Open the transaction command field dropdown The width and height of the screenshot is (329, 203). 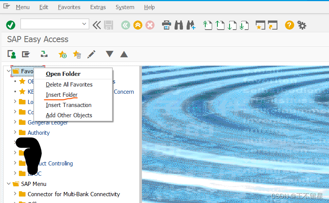pos(84,24)
